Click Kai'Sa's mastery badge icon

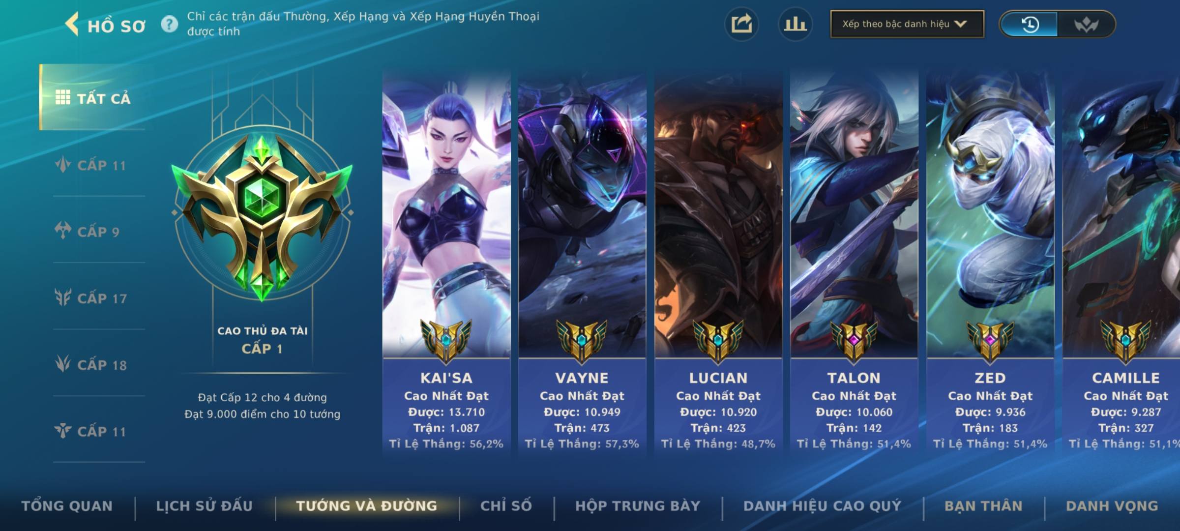446,340
